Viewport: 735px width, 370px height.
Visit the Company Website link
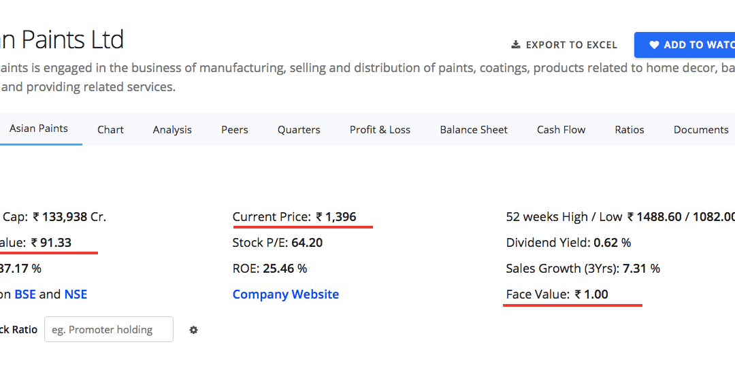285,294
